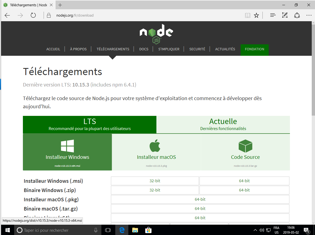Click the browser forward arrow
The image size is (315, 235).
(x=20, y=16)
